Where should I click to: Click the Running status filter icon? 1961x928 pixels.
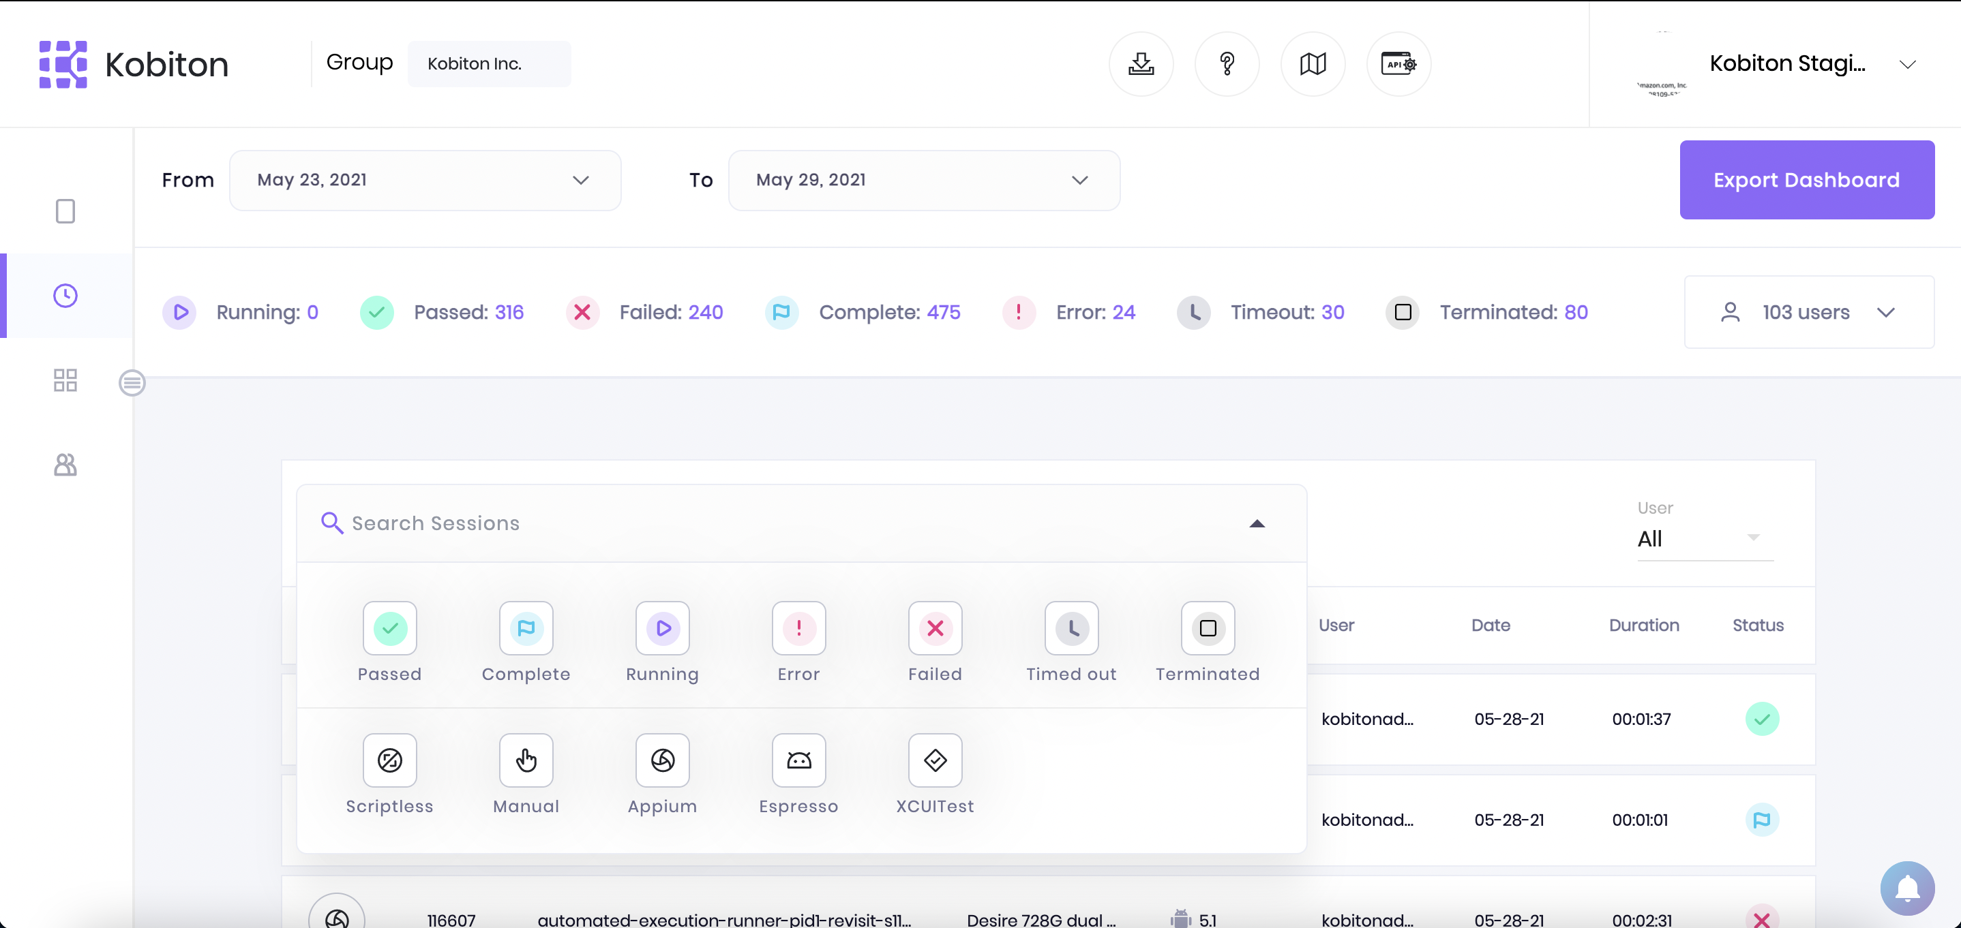click(661, 628)
